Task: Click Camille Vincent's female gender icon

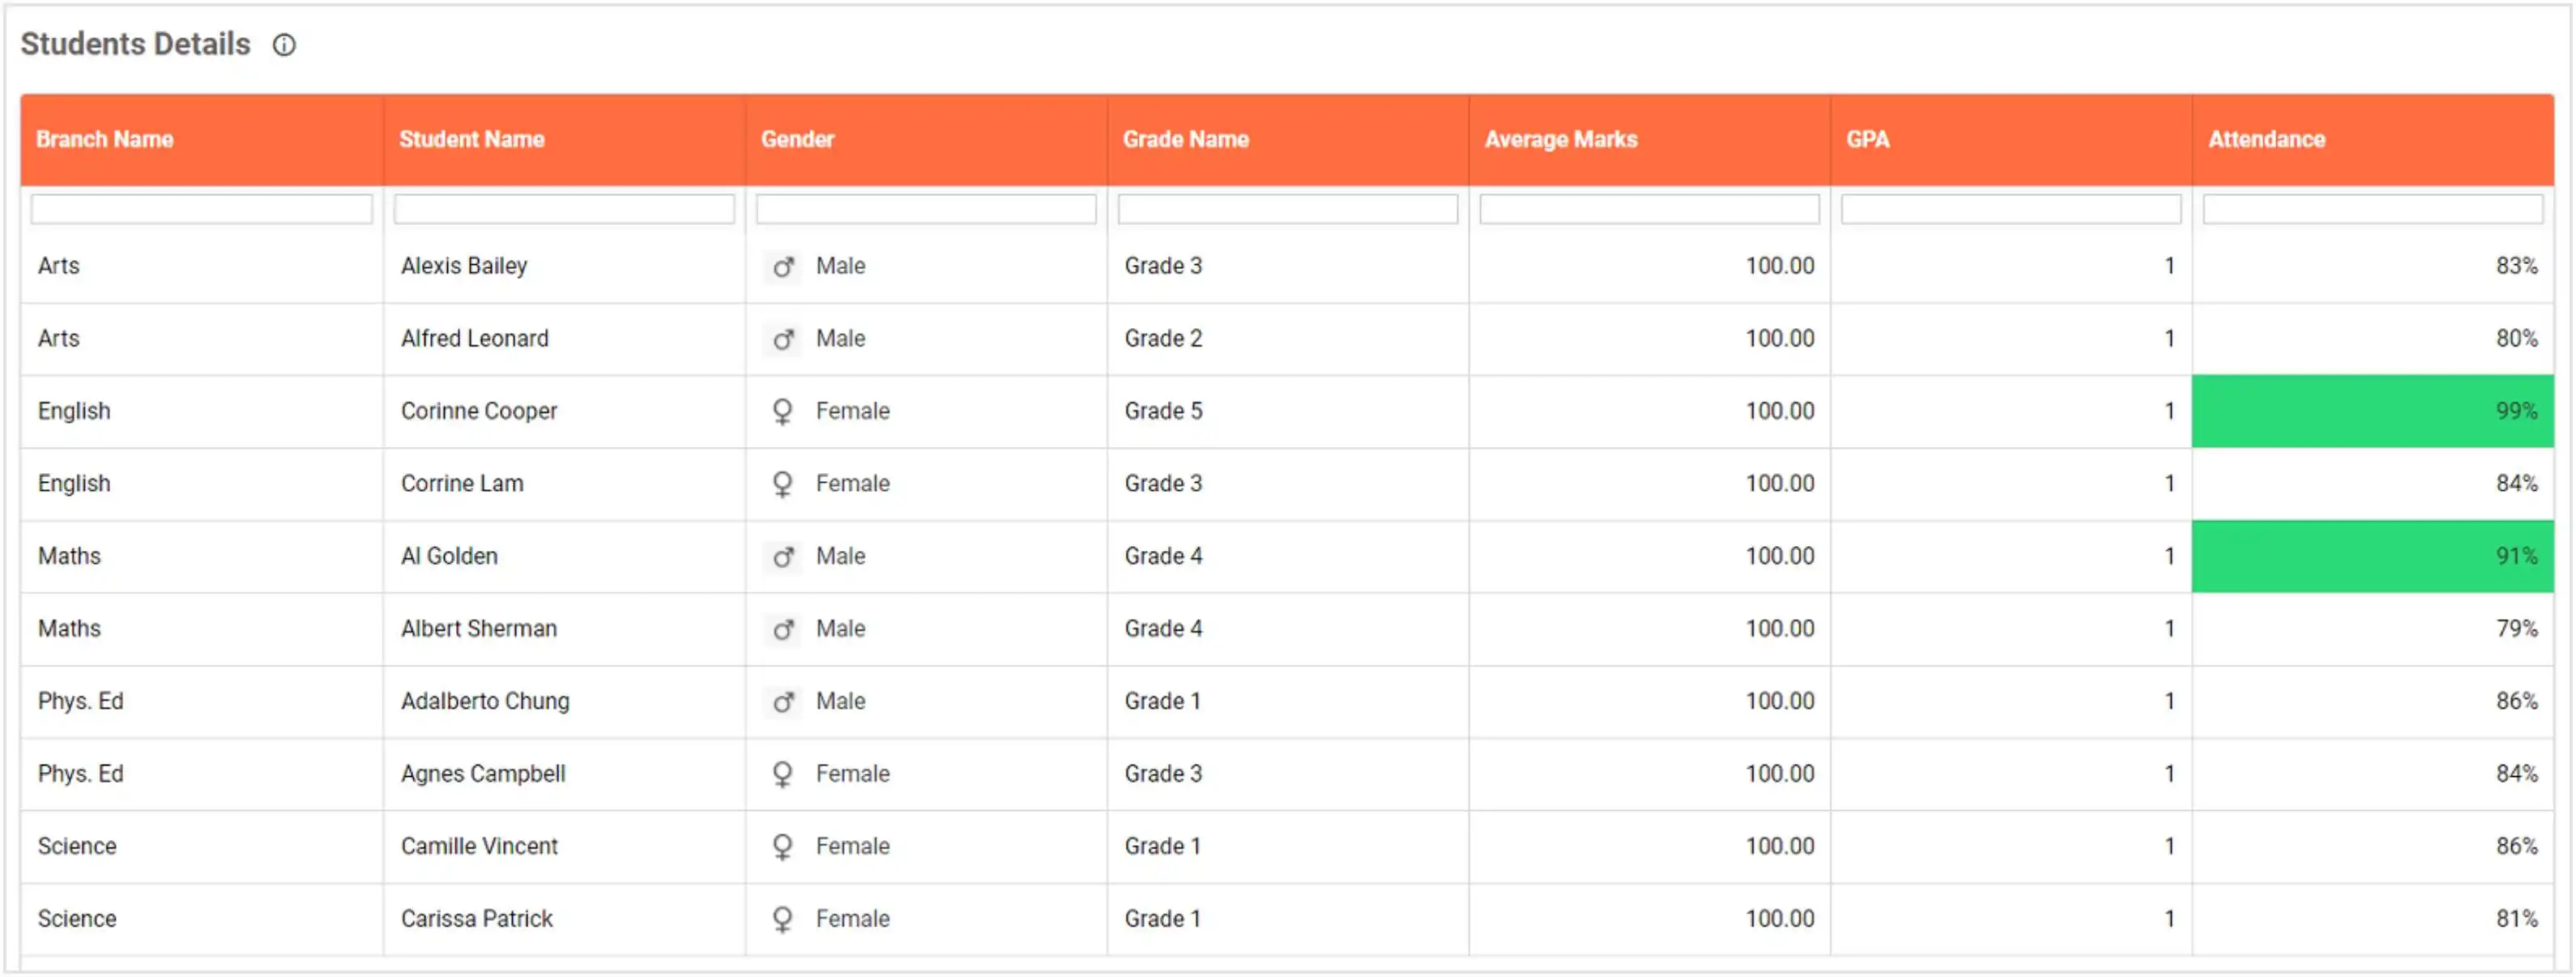Action: (x=784, y=845)
